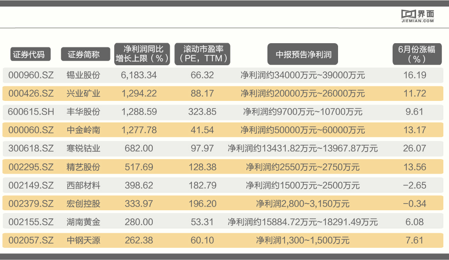The image size is (449, 260).
Task: Select stock code 002155.SZ
Action: coord(31,222)
